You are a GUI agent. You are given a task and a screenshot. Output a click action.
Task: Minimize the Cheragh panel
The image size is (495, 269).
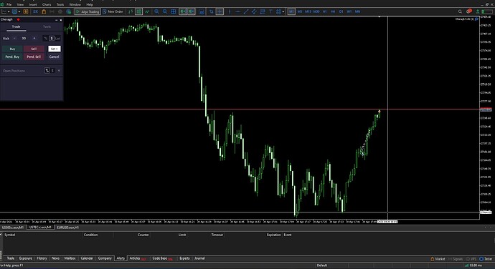[56, 20]
